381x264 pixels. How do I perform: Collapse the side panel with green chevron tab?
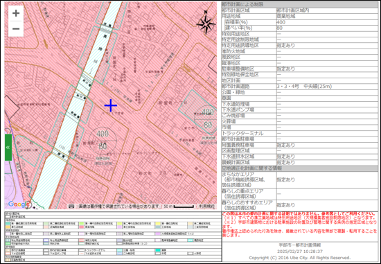8,148
